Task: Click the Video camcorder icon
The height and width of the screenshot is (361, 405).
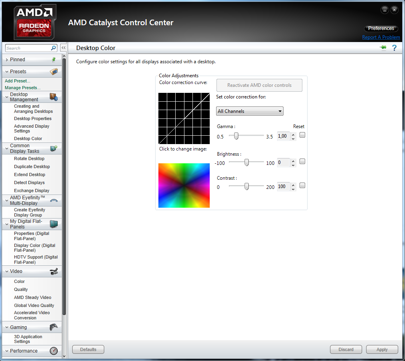Action: click(54, 271)
